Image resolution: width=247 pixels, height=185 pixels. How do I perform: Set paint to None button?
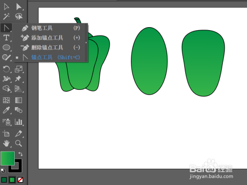(x=20, y=180)
